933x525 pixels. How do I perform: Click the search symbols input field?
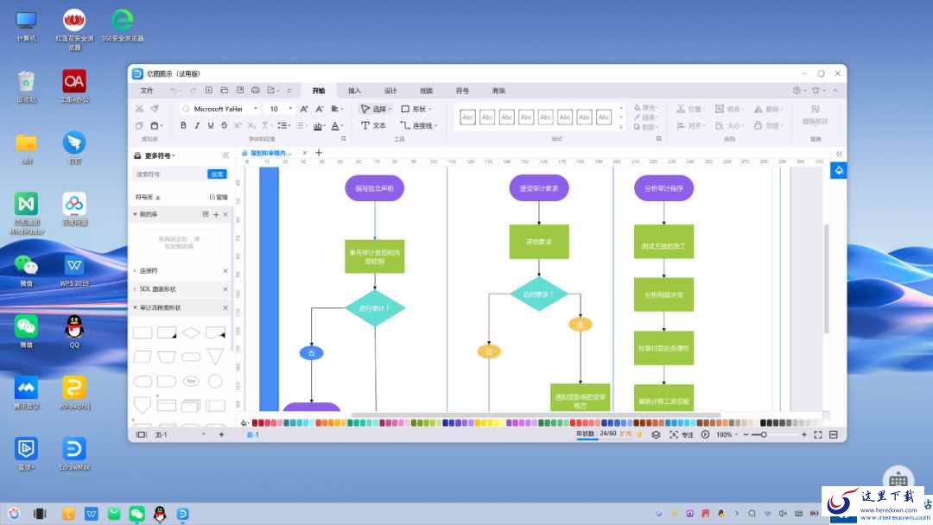pos(170,174)
